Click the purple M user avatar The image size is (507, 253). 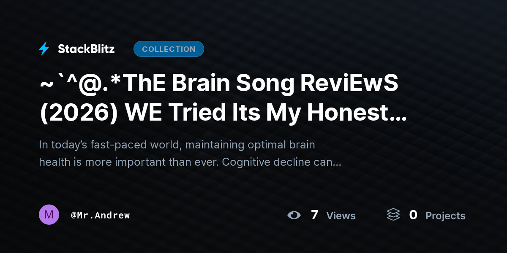49,215
